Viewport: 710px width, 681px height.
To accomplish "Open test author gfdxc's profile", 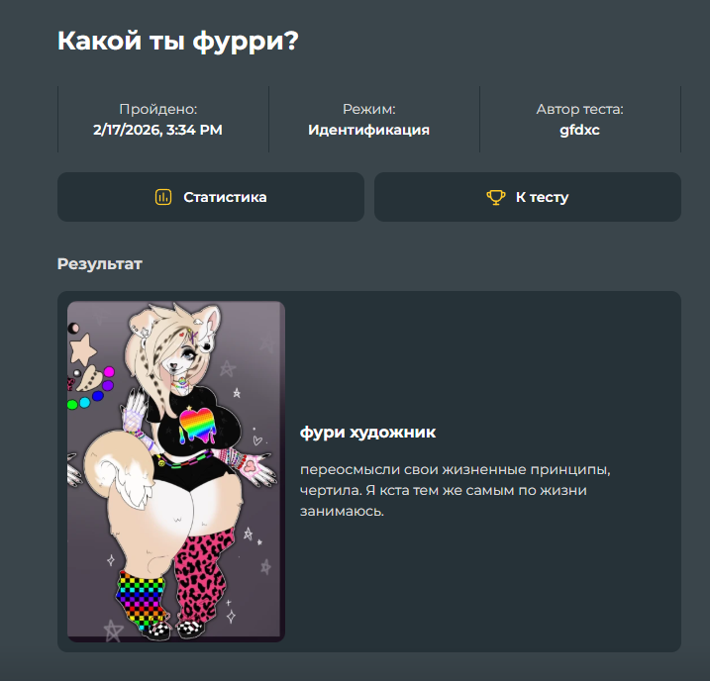I will pyautogui.click(x=579, y=130).
